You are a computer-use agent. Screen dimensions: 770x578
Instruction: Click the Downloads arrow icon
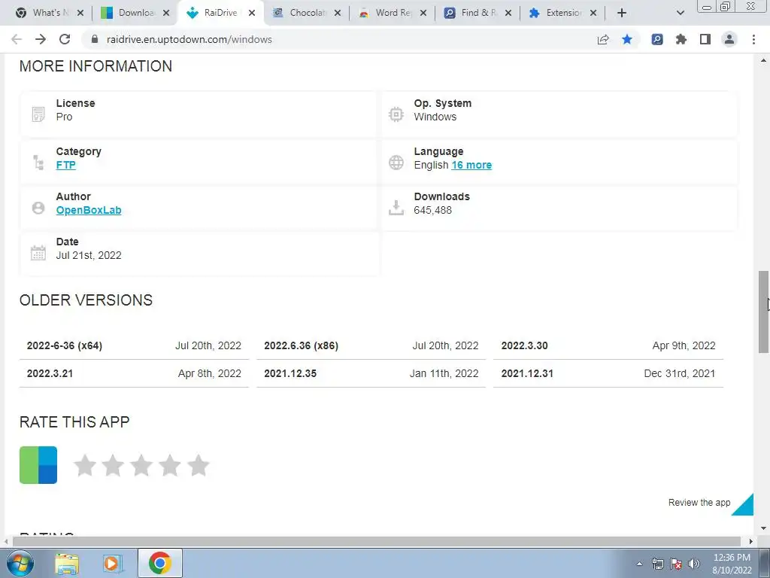pyautogui.click(x=396, y=208)
